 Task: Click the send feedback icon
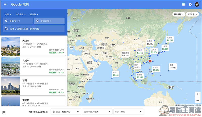(4, 112)
